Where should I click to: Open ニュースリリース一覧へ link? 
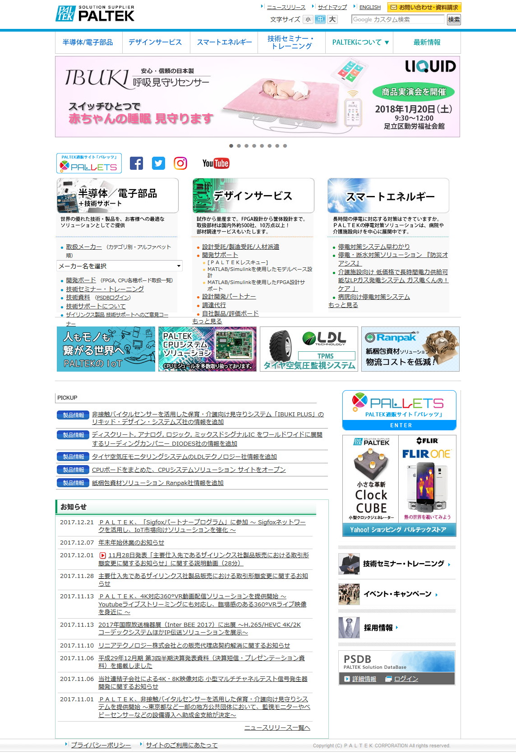277,728
